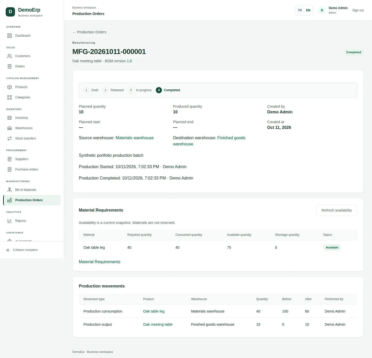This screenshot has height=358, width=372.
Task: Go to Warehouses page
Action: [x=32, y=128]
